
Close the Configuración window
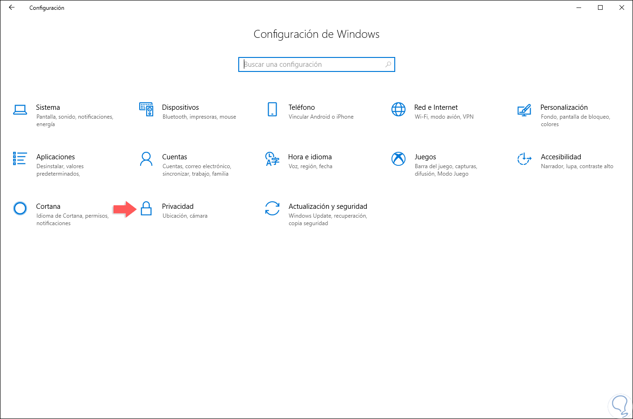point(622,7)
